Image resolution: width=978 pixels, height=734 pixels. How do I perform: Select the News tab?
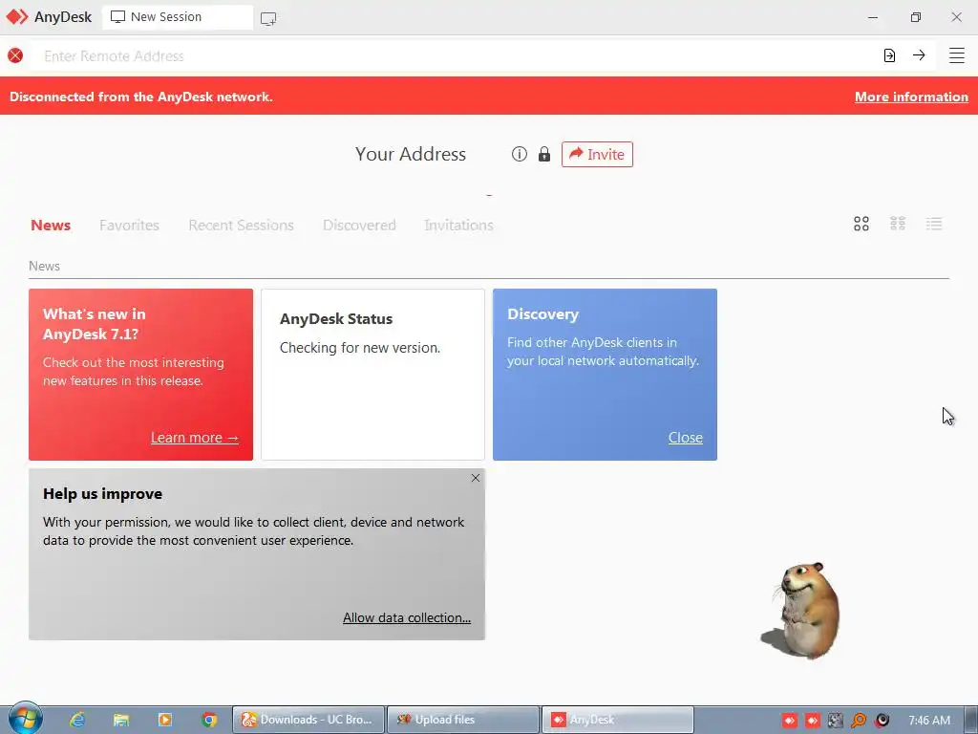(51, 226)
